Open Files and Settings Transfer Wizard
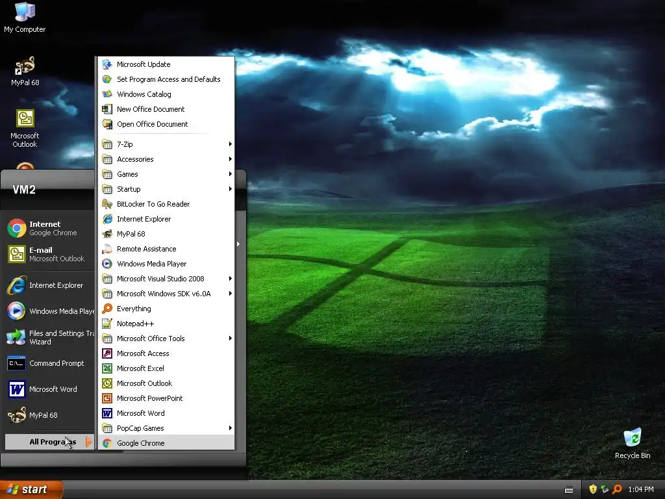665x499 pixels. point(49,337)
